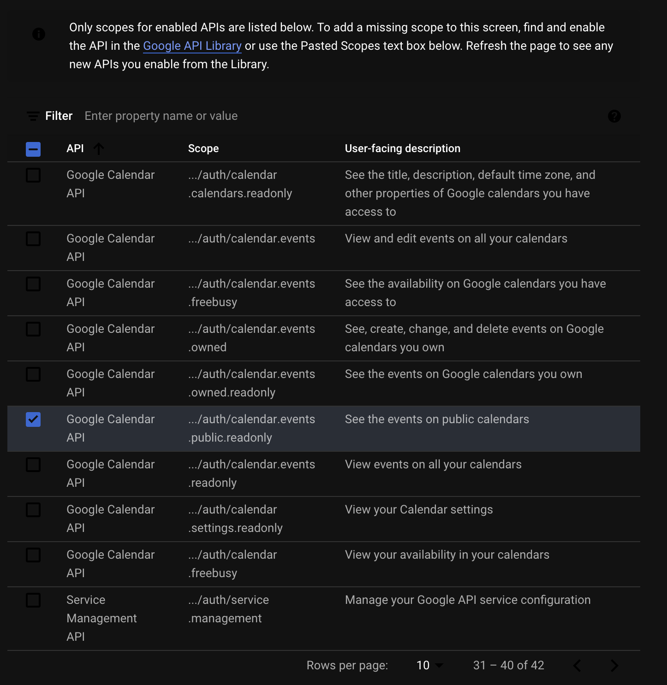Click 'See, create, change, and delete events' description
This screenshot has height=685, width=667.
[474, 338]
